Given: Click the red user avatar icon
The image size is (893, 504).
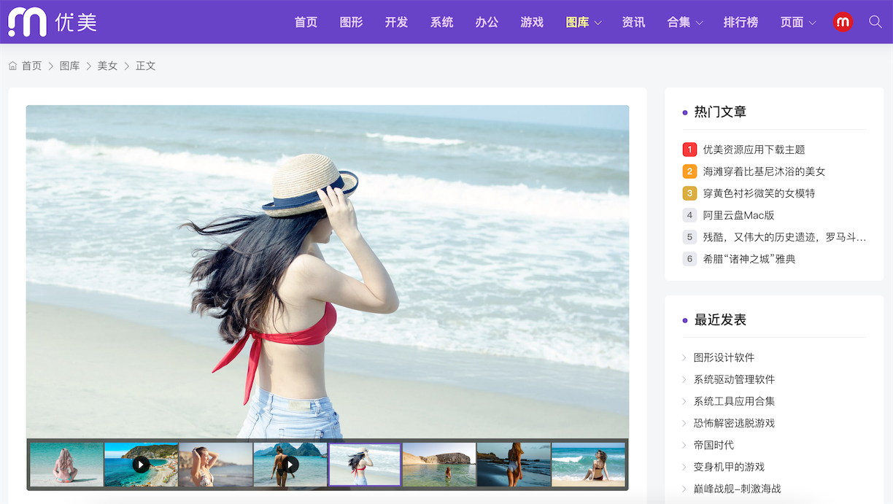Looking at the screenshot, I should point(843,22).
